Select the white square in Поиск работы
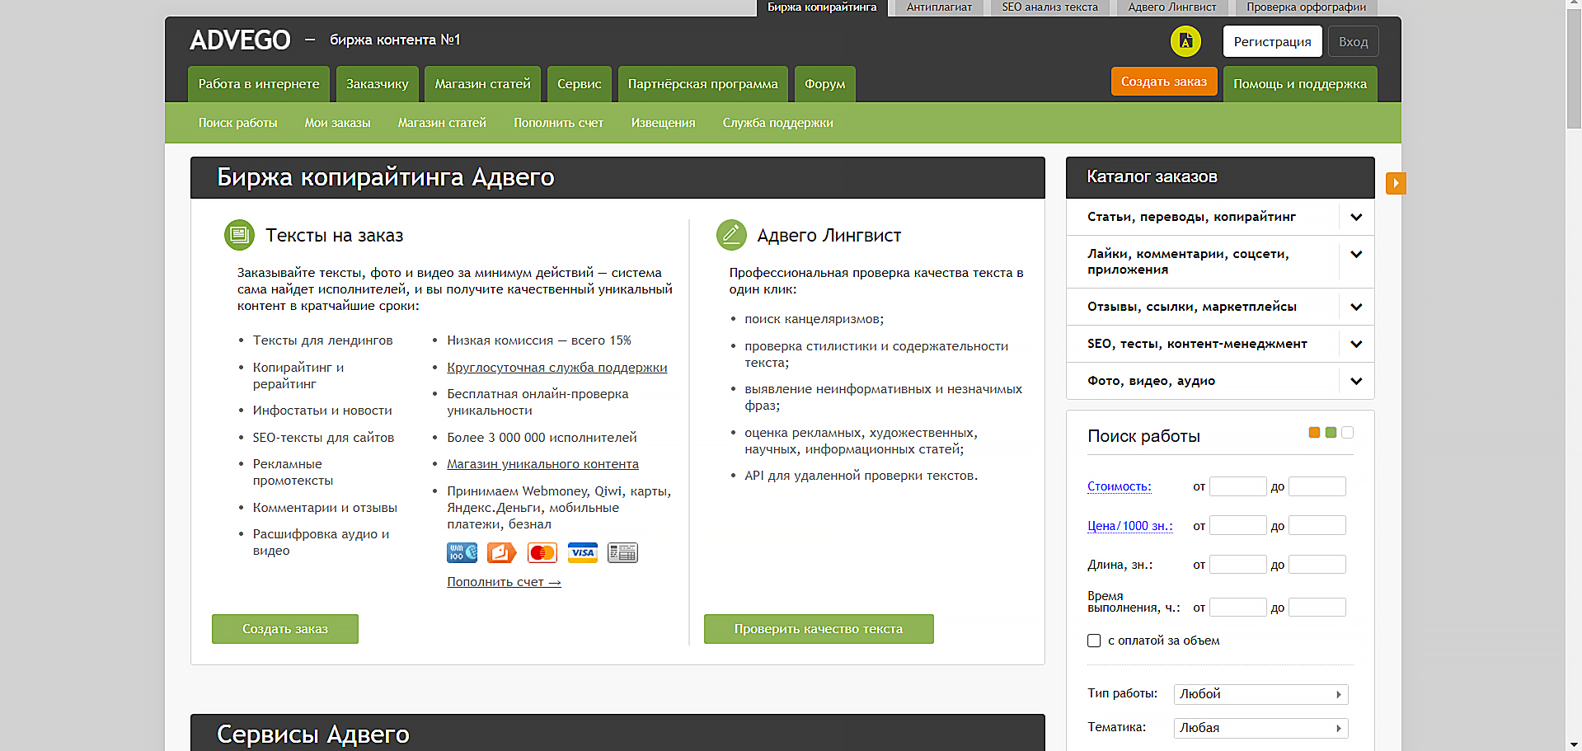1582x751 pixels. 1347,433
